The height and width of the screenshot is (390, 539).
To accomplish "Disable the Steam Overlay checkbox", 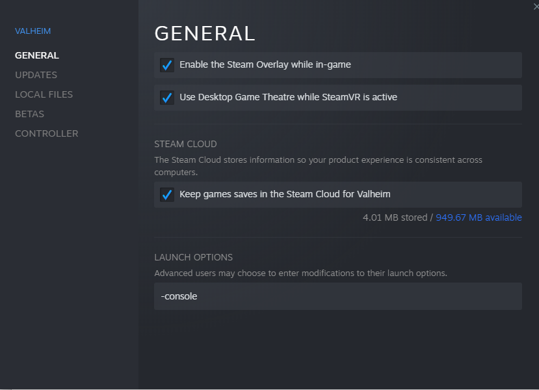I will 167,65.
